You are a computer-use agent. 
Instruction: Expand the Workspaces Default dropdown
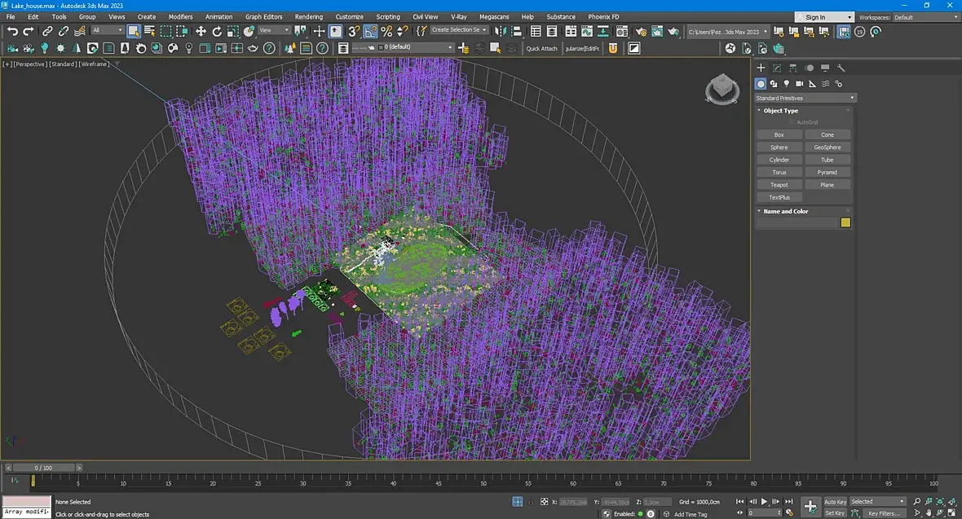(925, 17)
